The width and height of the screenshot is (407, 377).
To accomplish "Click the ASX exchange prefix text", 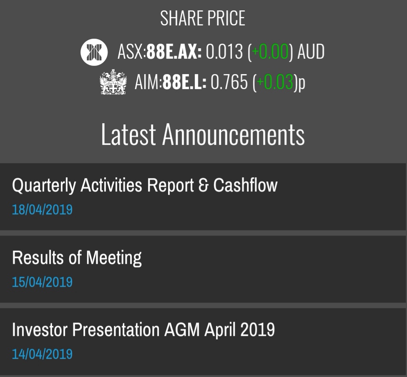I will click(131, 52).
